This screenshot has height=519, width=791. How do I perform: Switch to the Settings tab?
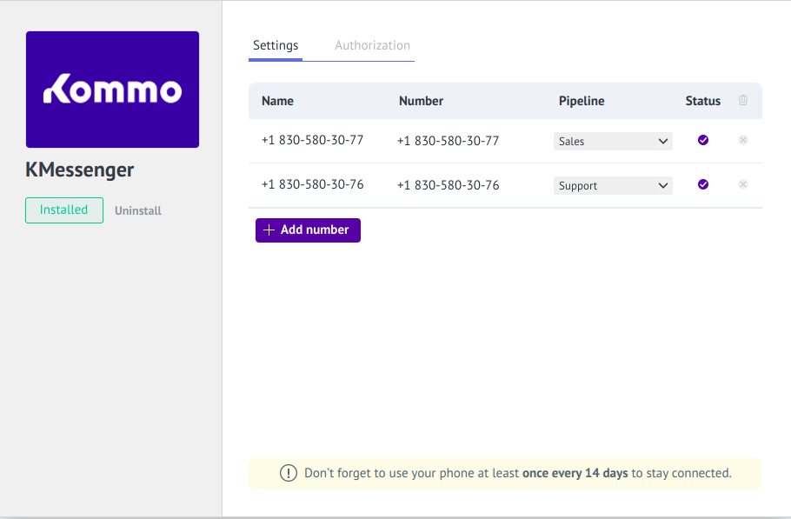(x=276, y=45)
